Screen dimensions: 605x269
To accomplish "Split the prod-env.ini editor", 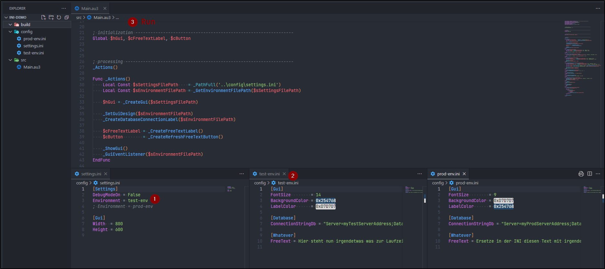I will pyautogui.click(x=590, y=174).
